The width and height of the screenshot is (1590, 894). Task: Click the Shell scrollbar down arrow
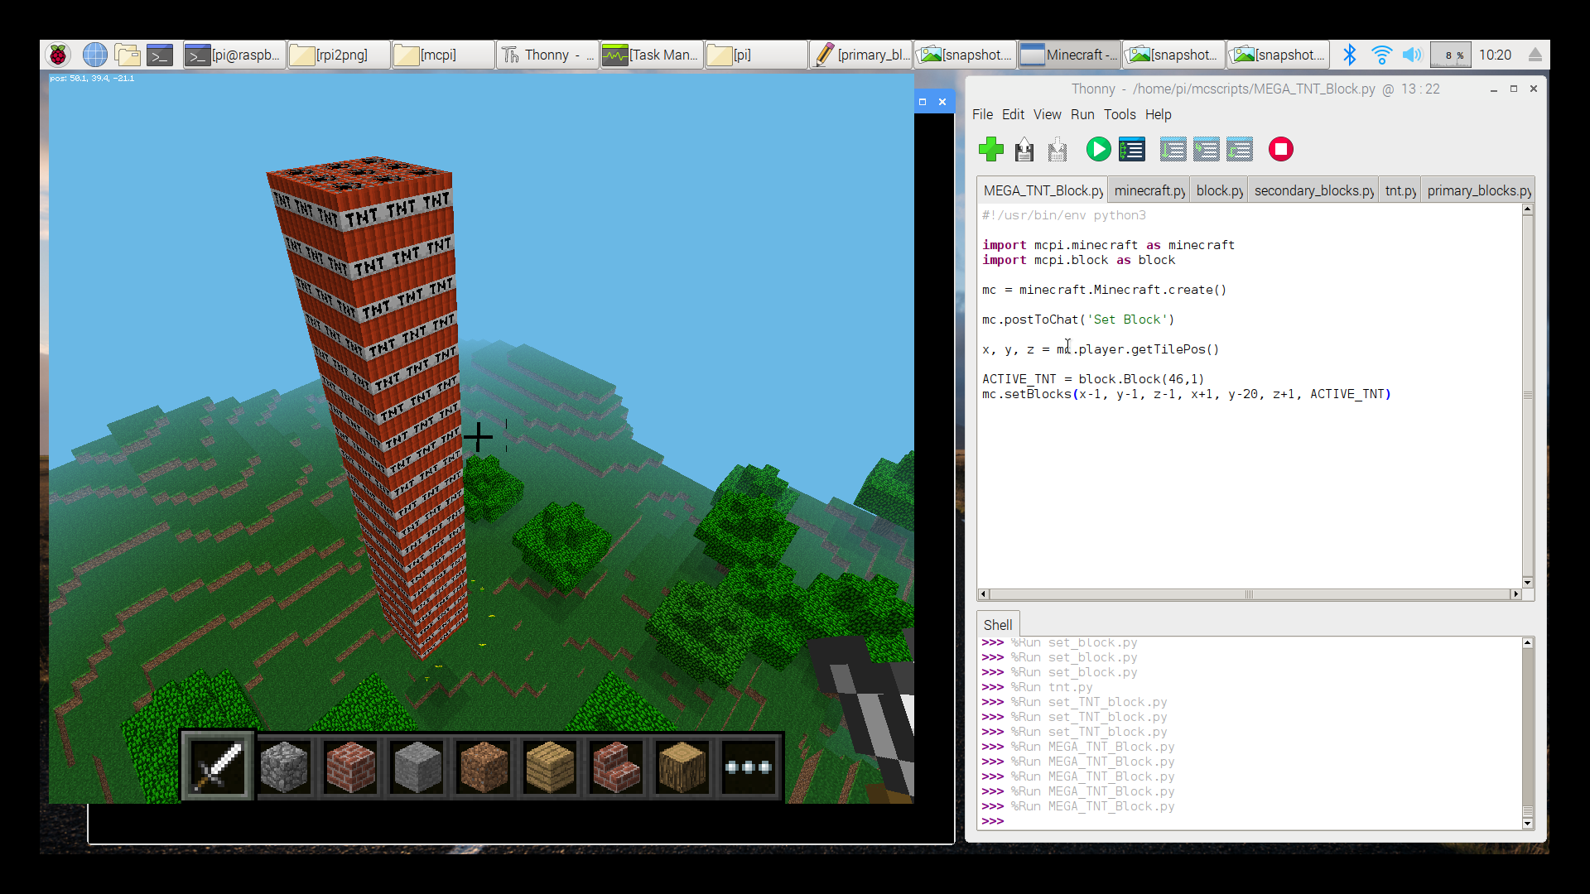[x=1527, y=824]
